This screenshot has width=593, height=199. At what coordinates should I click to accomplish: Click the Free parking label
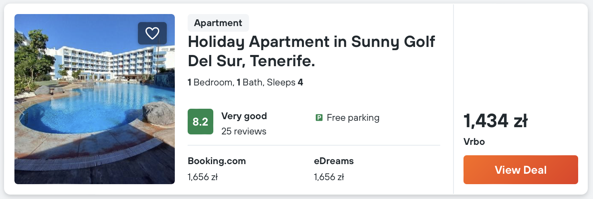pyautogui.click(x=353, y=118)
